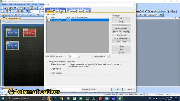Image resolution: width=180 pixels, height=101 pixels.
Task: Click the Paste clipboard icon
Action: (21, 8)
